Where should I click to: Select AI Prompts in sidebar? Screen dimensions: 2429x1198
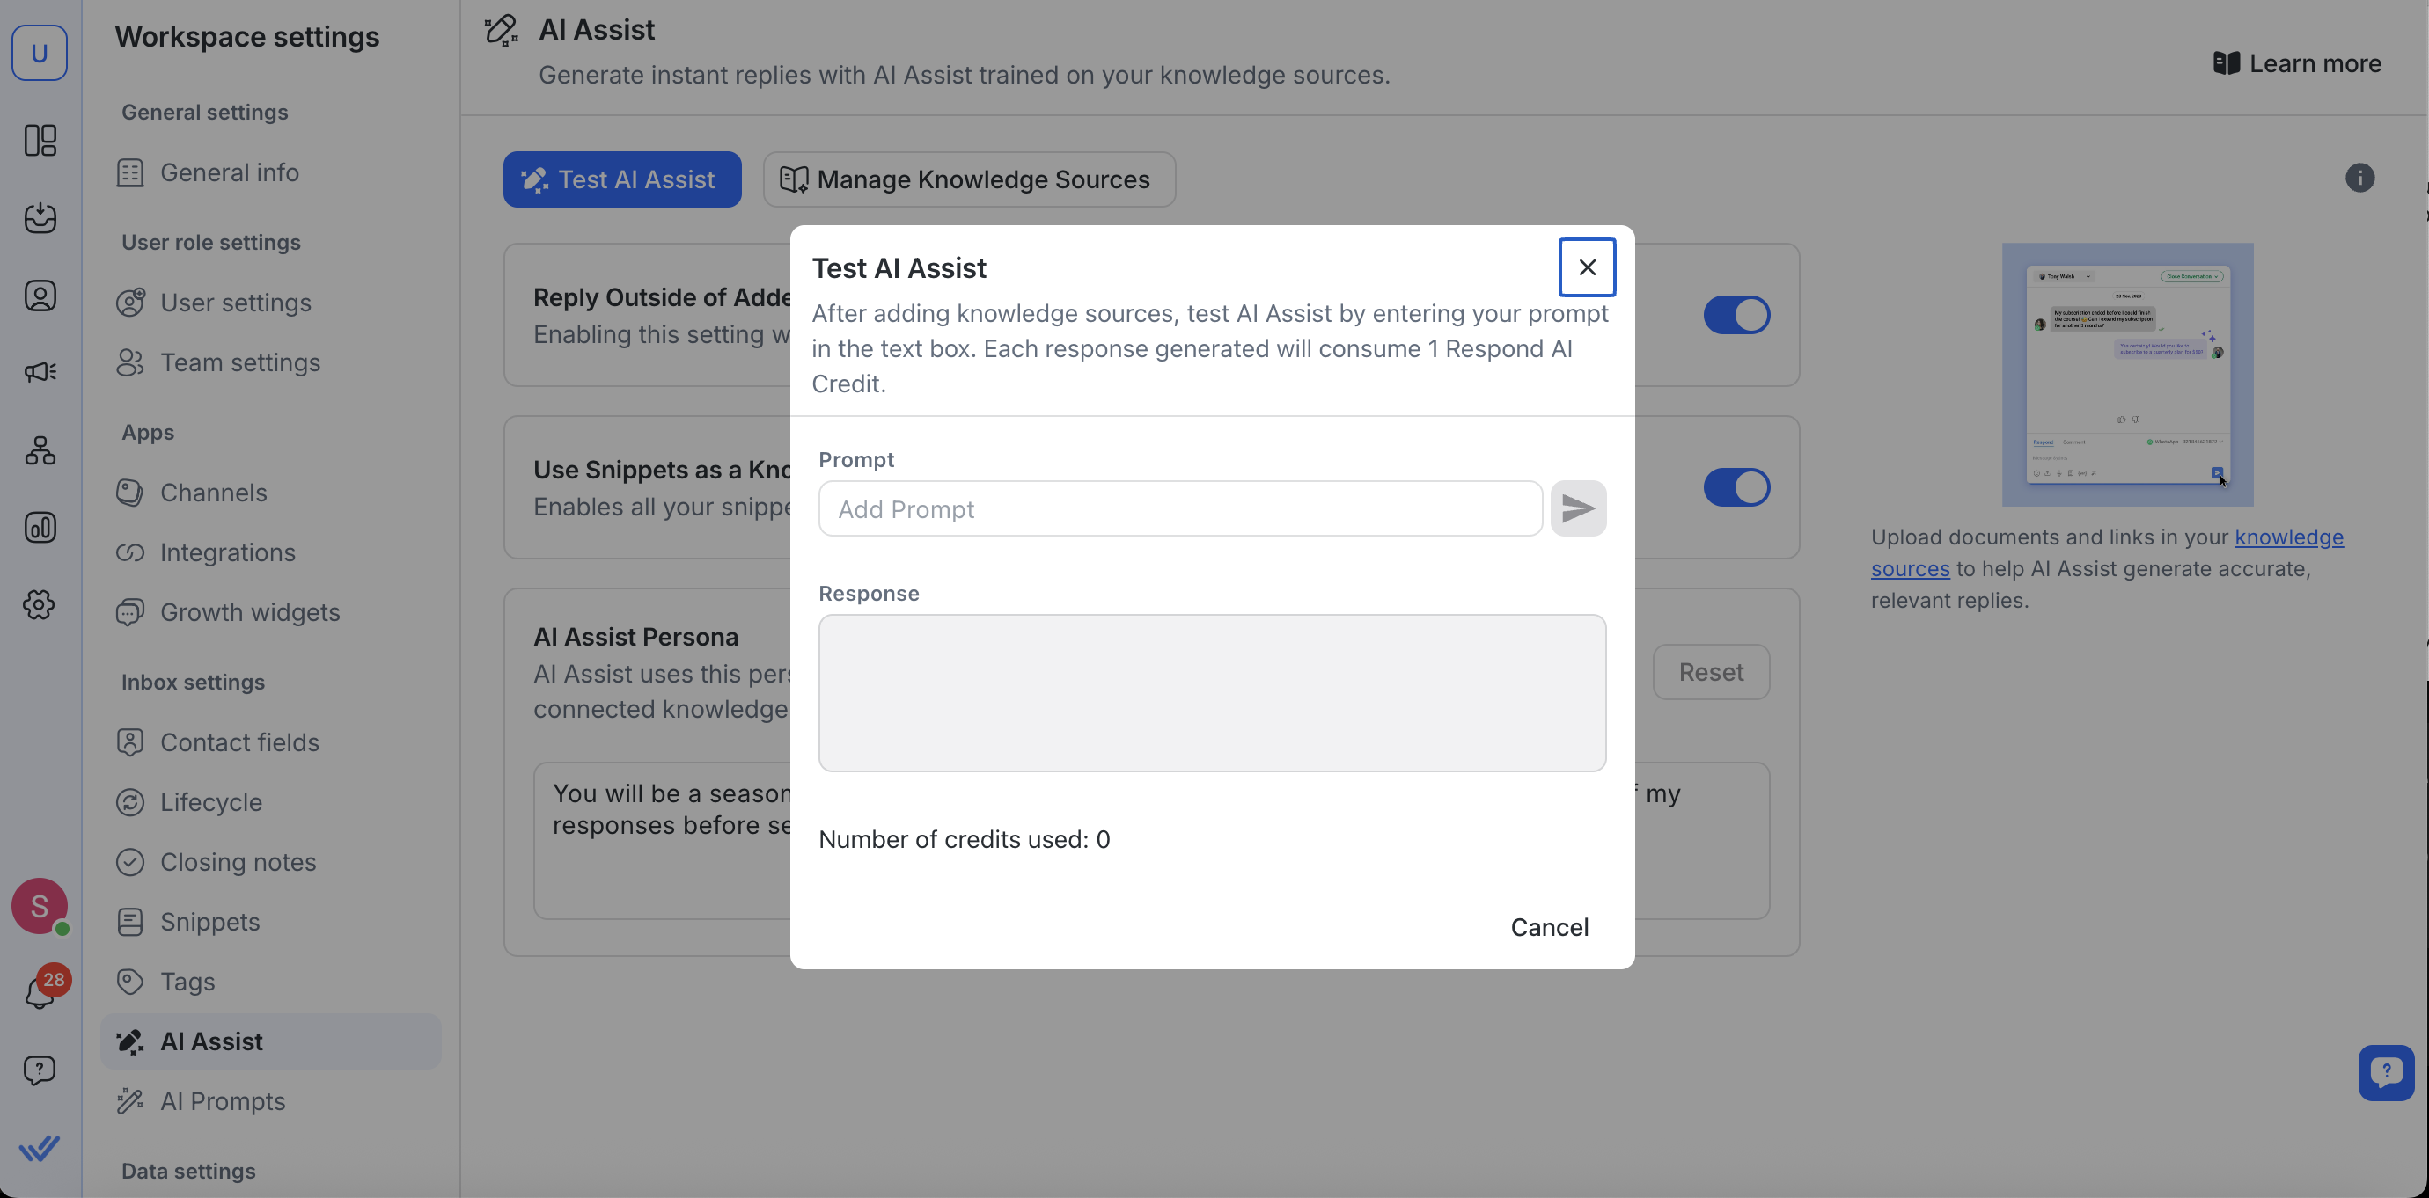click(x=223, y=1101)
